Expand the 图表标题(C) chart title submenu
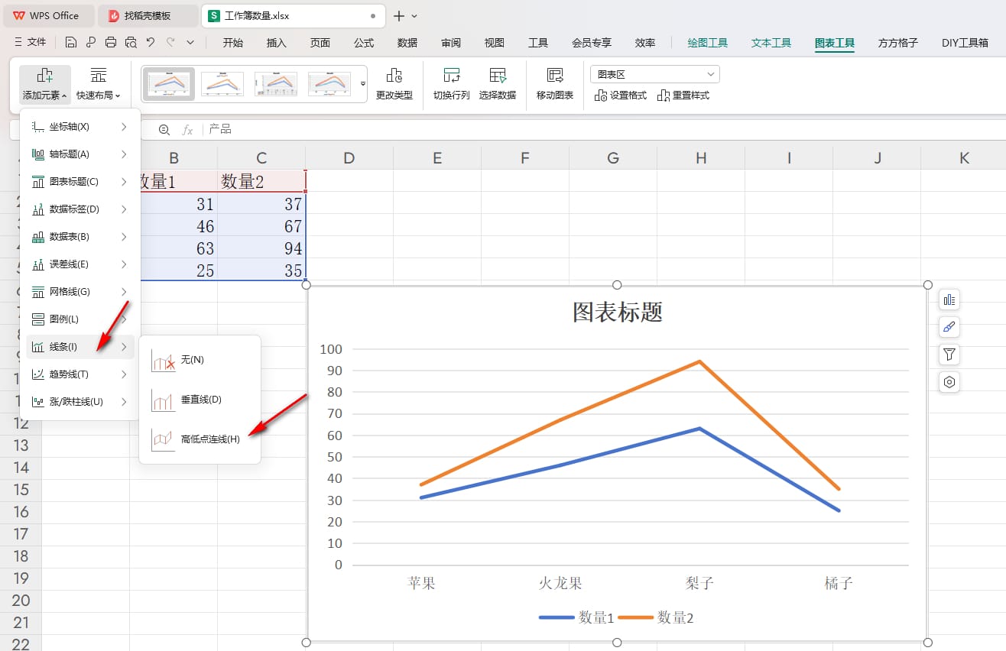 pos(80,182)
